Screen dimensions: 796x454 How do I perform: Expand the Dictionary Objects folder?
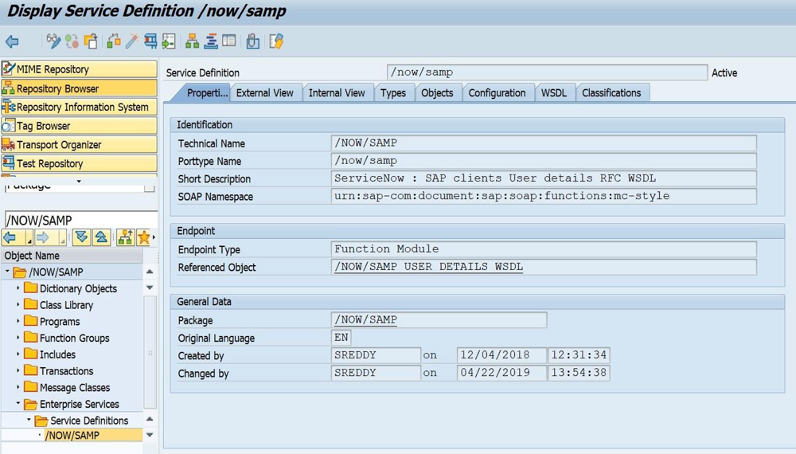pos(18,288)
